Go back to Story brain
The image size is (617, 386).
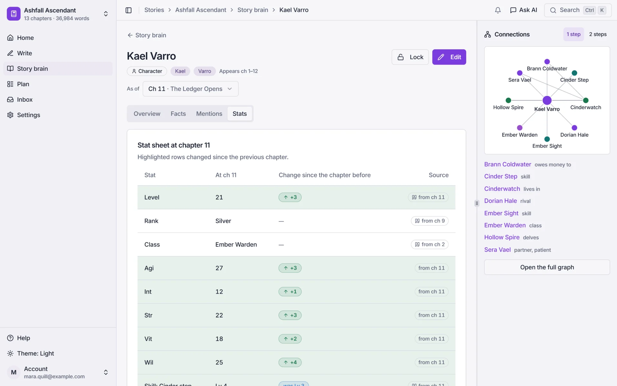tap(147, 35)
